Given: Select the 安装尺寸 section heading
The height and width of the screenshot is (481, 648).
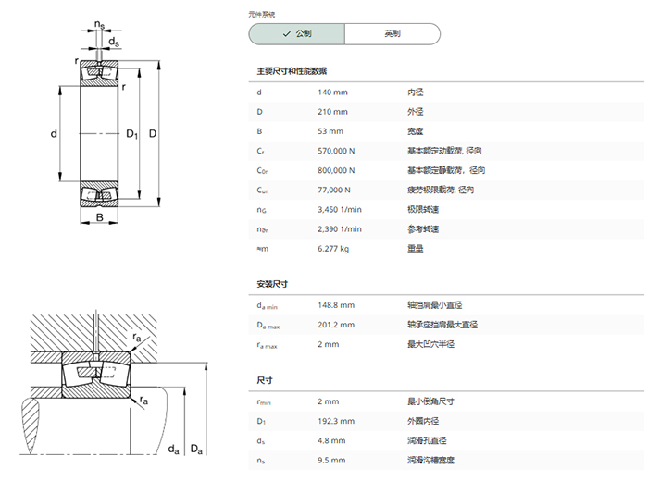Looking at the screenshot, I should pyautogui.click(x=272, y=284).
